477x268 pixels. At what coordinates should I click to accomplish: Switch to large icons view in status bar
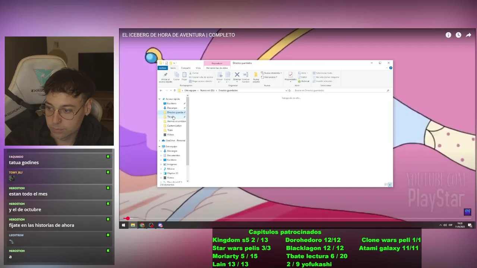tap(390, 185)
